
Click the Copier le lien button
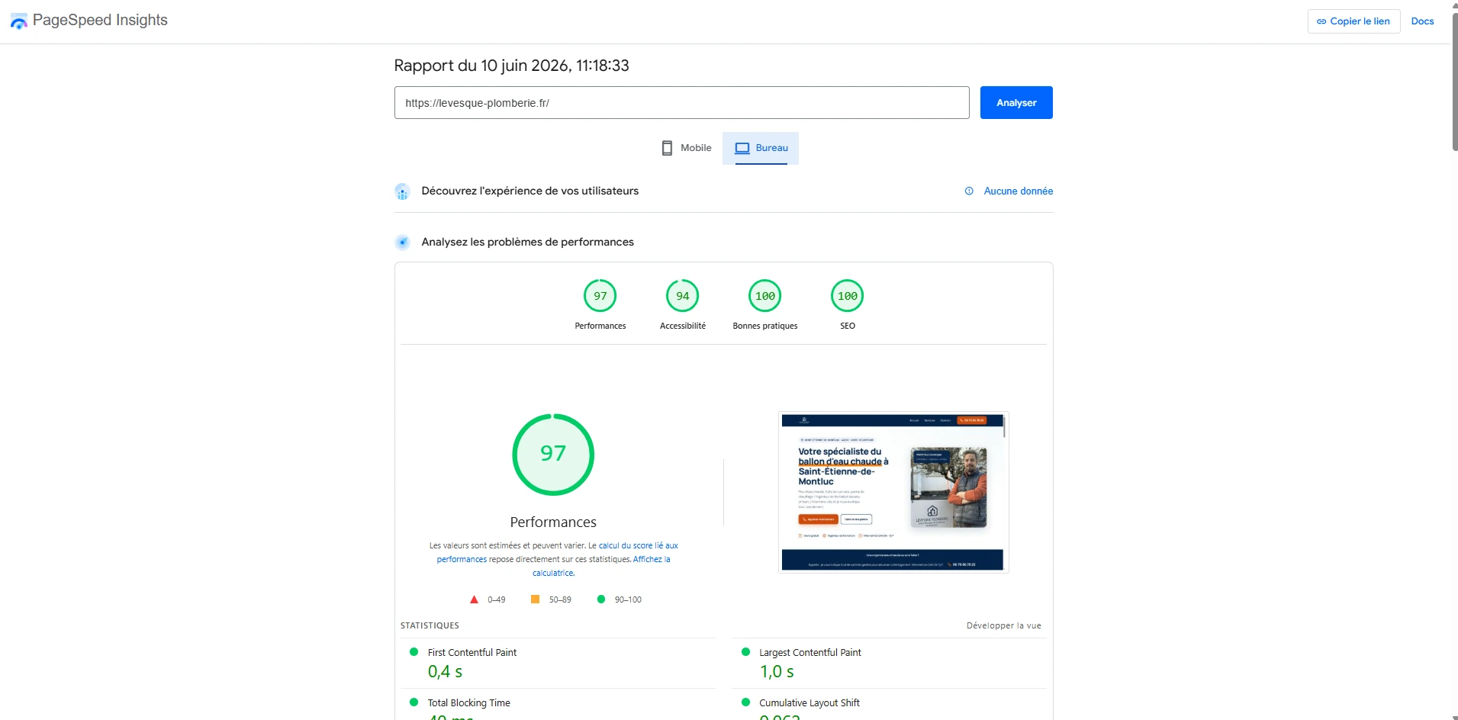(1353, 21)
